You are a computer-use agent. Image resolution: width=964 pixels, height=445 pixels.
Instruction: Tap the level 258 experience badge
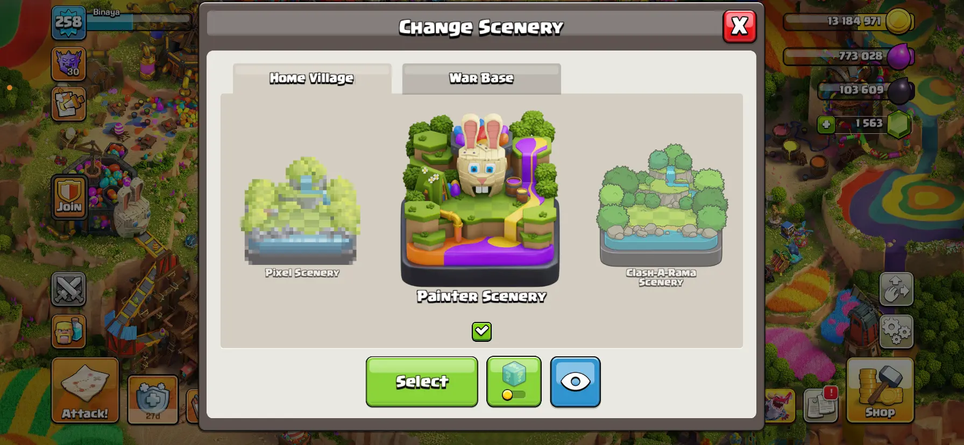click(69, 23)
